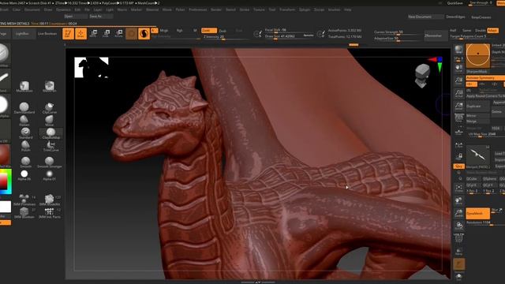Open the Document menu
The width and height of the screenshot is (505, 284).
(32, 9)
